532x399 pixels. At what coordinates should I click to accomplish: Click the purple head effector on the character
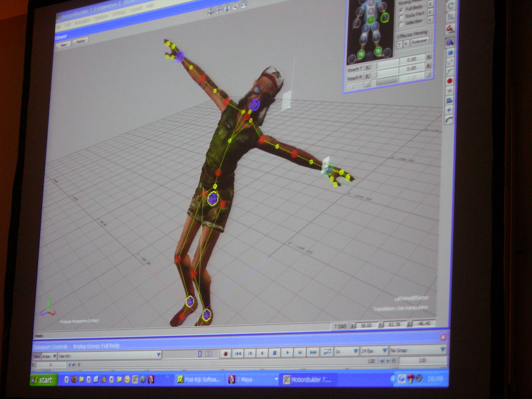(x=254, y=104)
